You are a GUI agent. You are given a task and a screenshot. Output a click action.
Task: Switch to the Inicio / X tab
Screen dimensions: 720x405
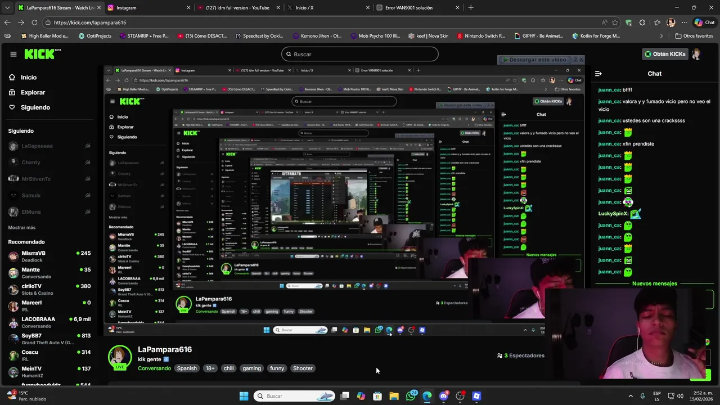(x=327, y=8)
